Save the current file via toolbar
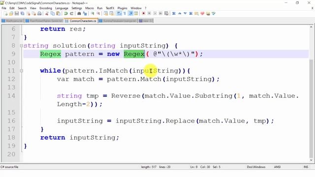This screenshot has width=315, height=177. point(17,14)
